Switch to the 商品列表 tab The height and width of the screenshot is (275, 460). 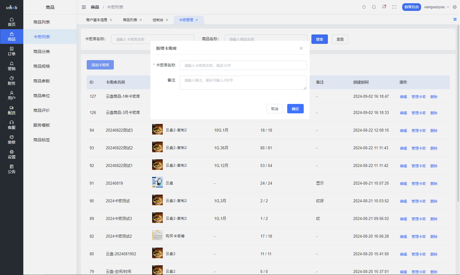pyautogui.click(x=130, y=20)
